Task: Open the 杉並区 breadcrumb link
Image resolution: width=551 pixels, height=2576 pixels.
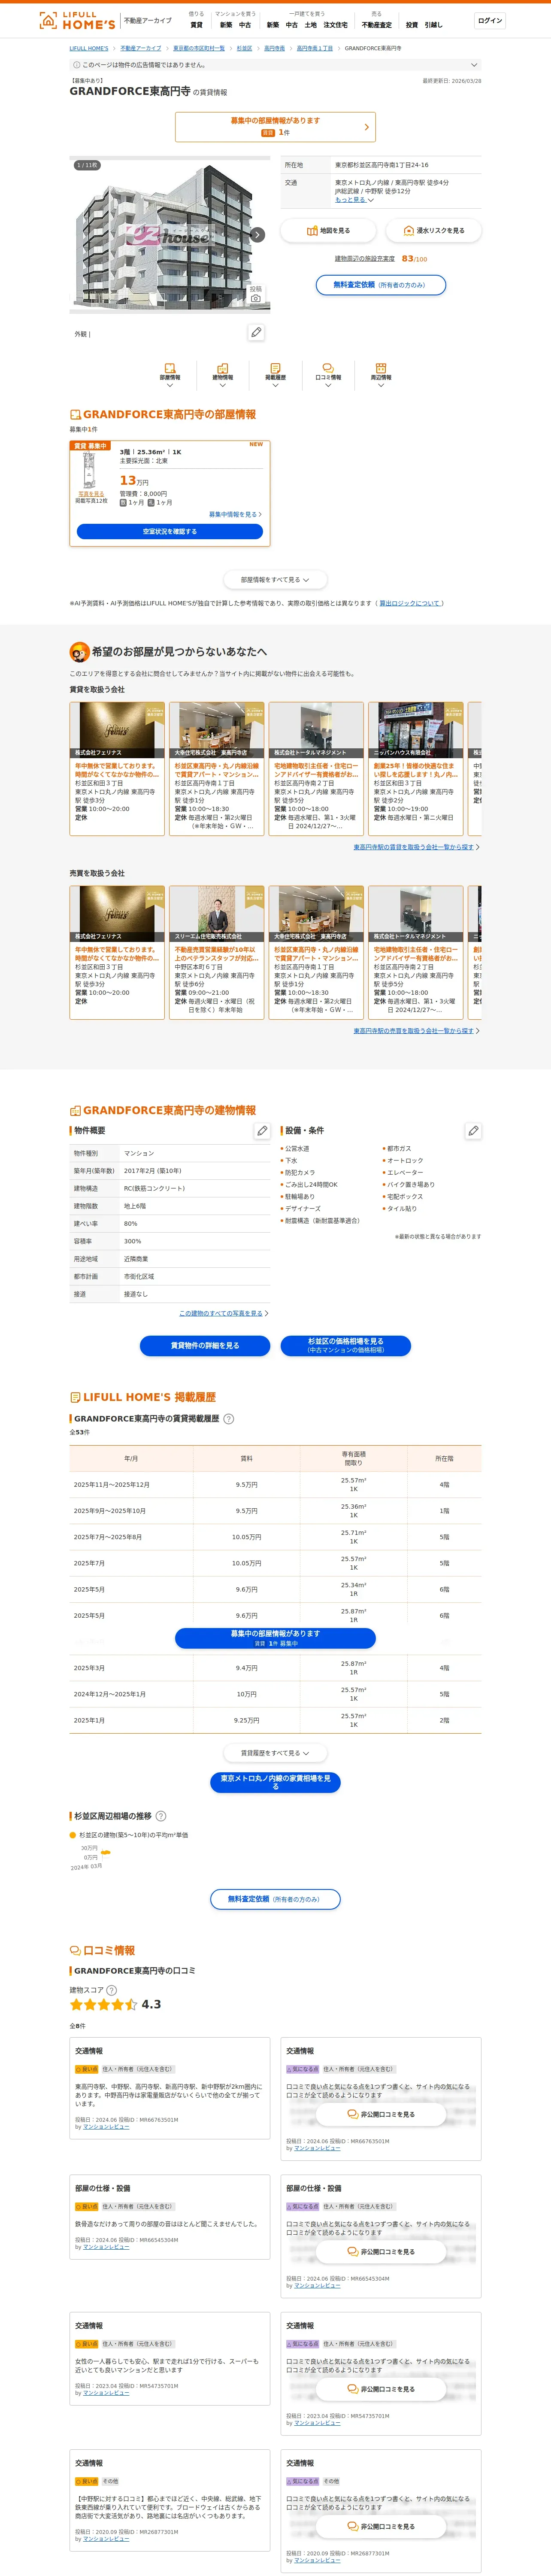Action: 244,48
